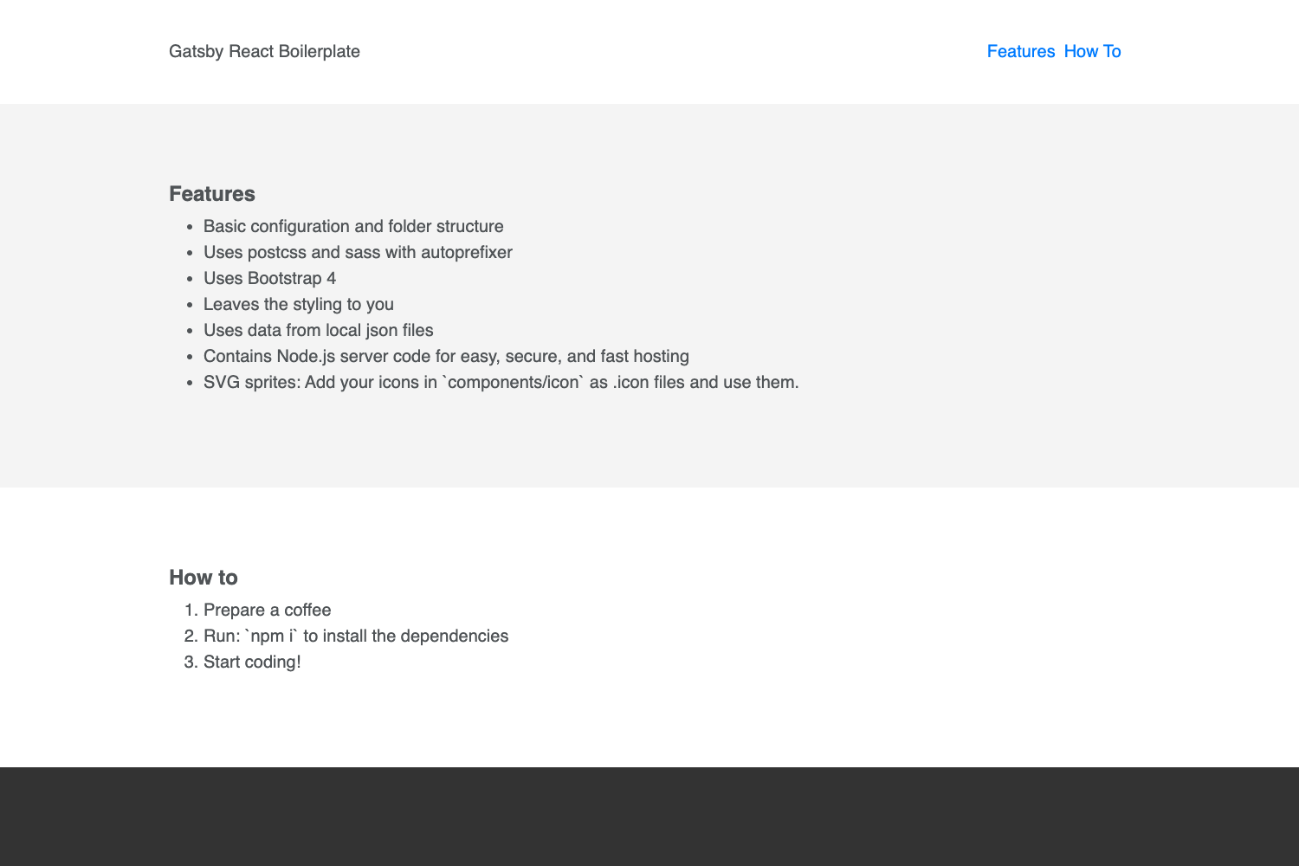
Task: Click the How to section heading
Action: pyautogui.click(x=205, y=577)
